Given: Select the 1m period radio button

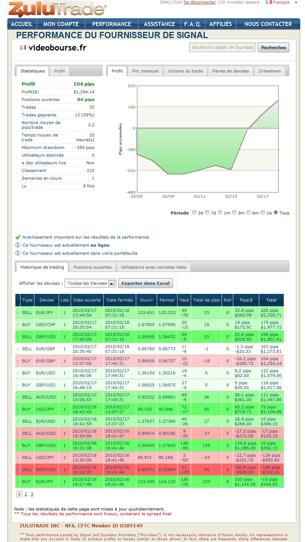Looking at the screenshot, I should tap(220, 213).
